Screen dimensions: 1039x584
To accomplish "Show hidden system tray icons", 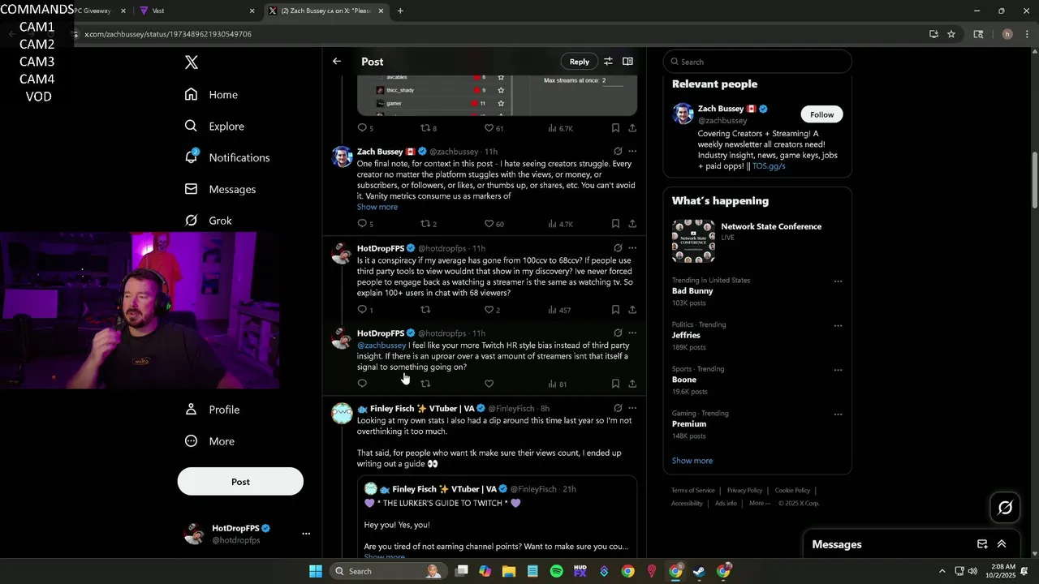I will (x=942, y=571).
